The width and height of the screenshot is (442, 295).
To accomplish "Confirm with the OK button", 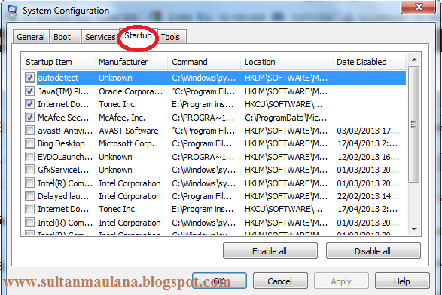I will [219, 281].
